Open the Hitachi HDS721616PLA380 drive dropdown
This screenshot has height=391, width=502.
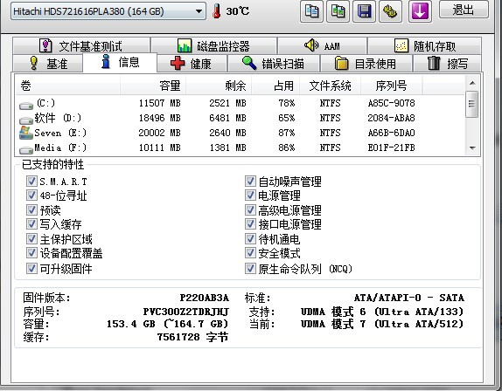coord(108,11)
